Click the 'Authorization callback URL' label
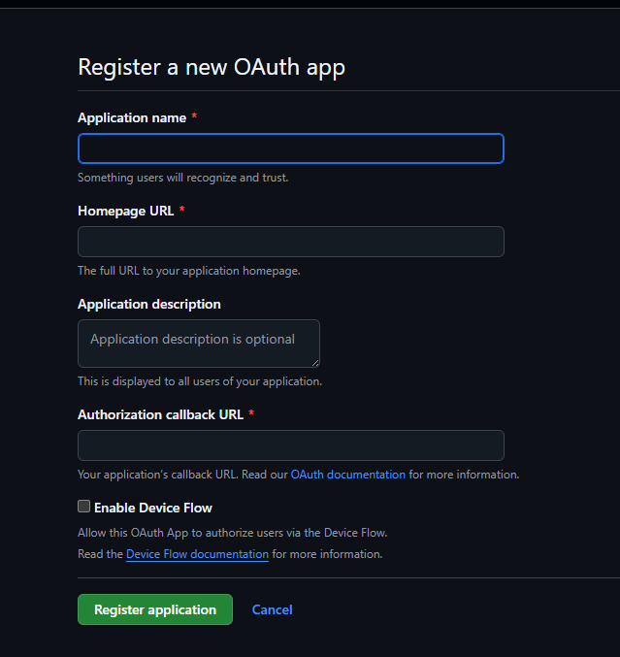This screenshot has width=620, height=657. click(x=160, y=414)
